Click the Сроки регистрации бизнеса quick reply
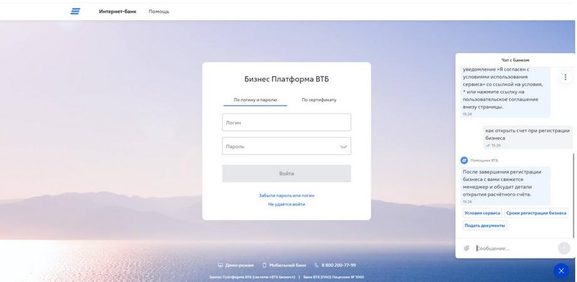 coord(536,213)
